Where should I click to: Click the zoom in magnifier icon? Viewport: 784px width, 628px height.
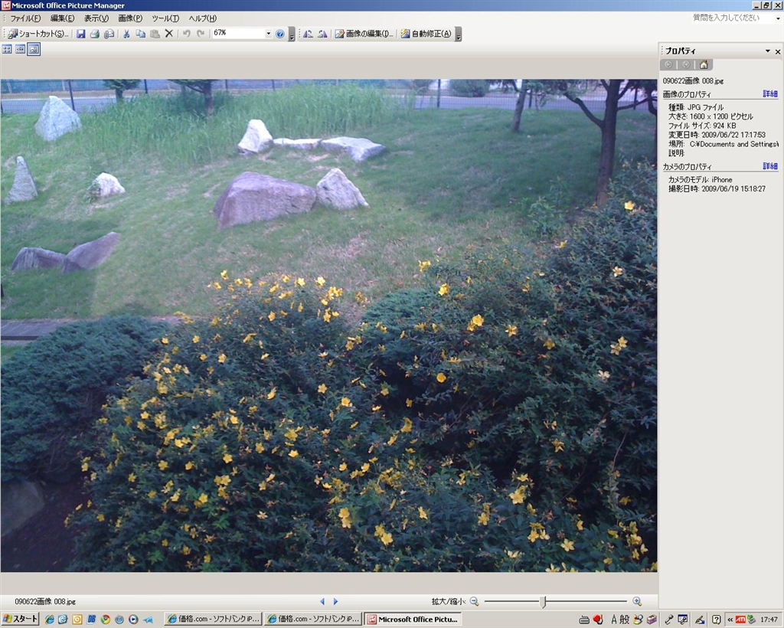point(637,601)
